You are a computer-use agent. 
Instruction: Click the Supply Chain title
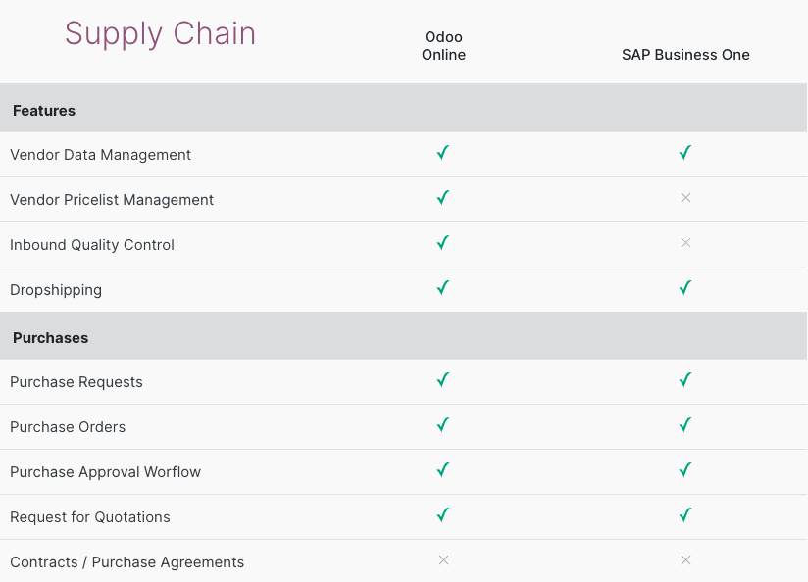click(160, 34)
